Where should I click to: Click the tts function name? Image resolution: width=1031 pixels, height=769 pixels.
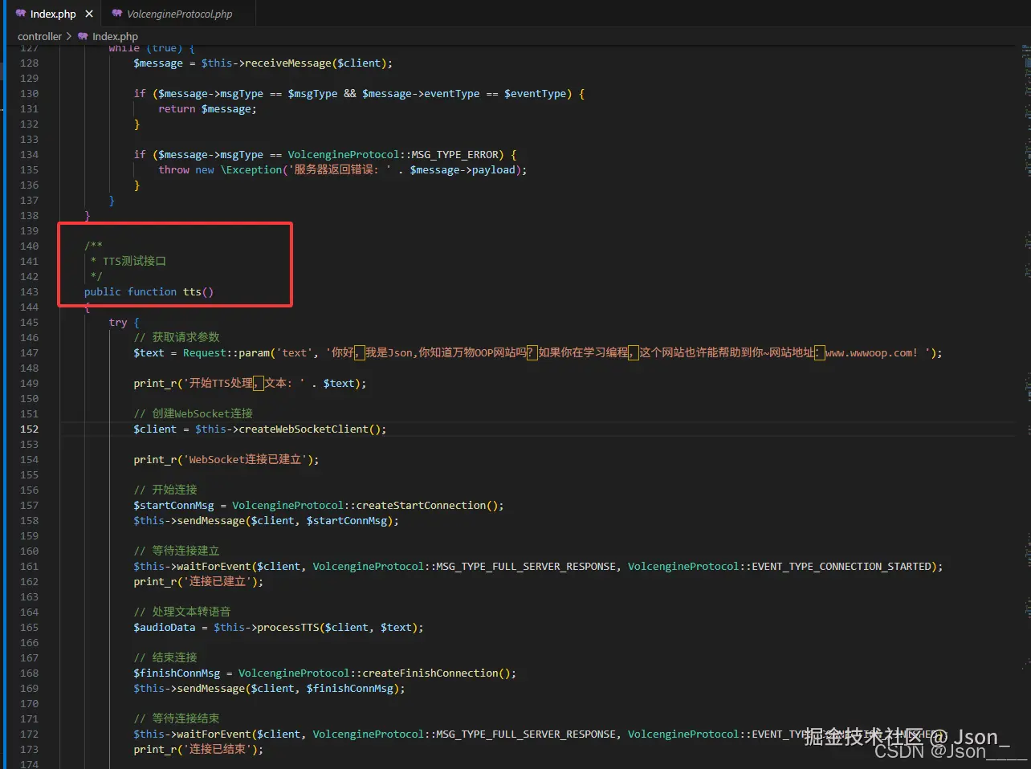click(x=192, y=291)
